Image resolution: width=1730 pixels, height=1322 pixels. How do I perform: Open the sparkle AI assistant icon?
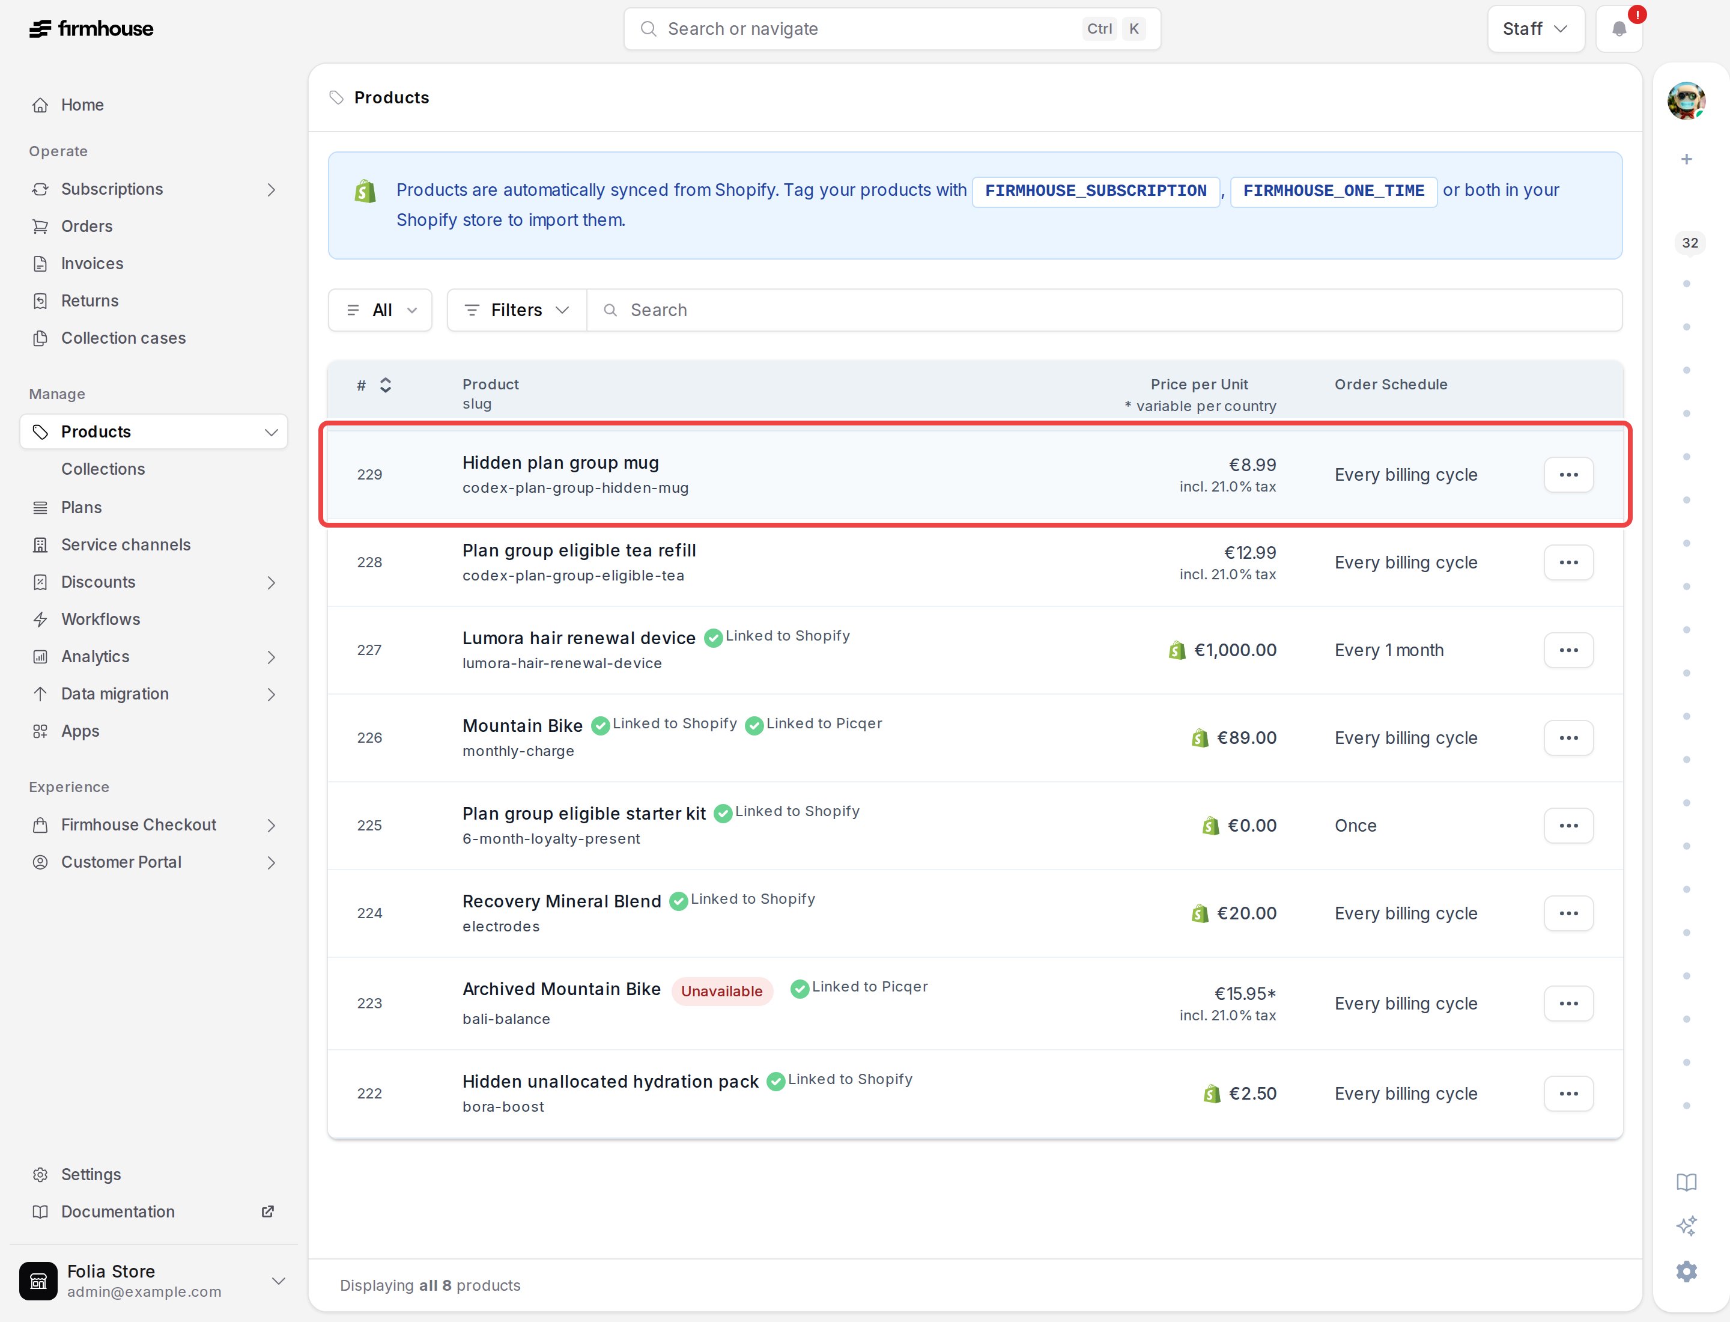[x=1686, y=1226]
